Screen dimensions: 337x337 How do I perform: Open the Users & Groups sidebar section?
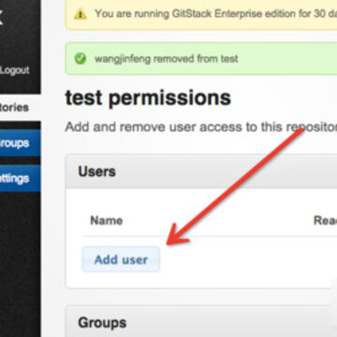click(20, 143)
